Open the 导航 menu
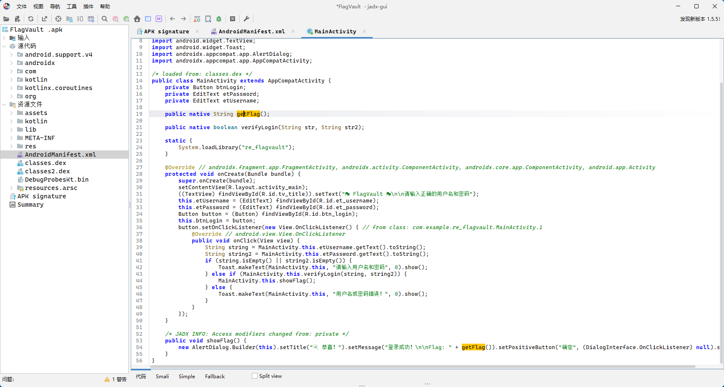Screen dimensions: 724x387 (55, 6)
